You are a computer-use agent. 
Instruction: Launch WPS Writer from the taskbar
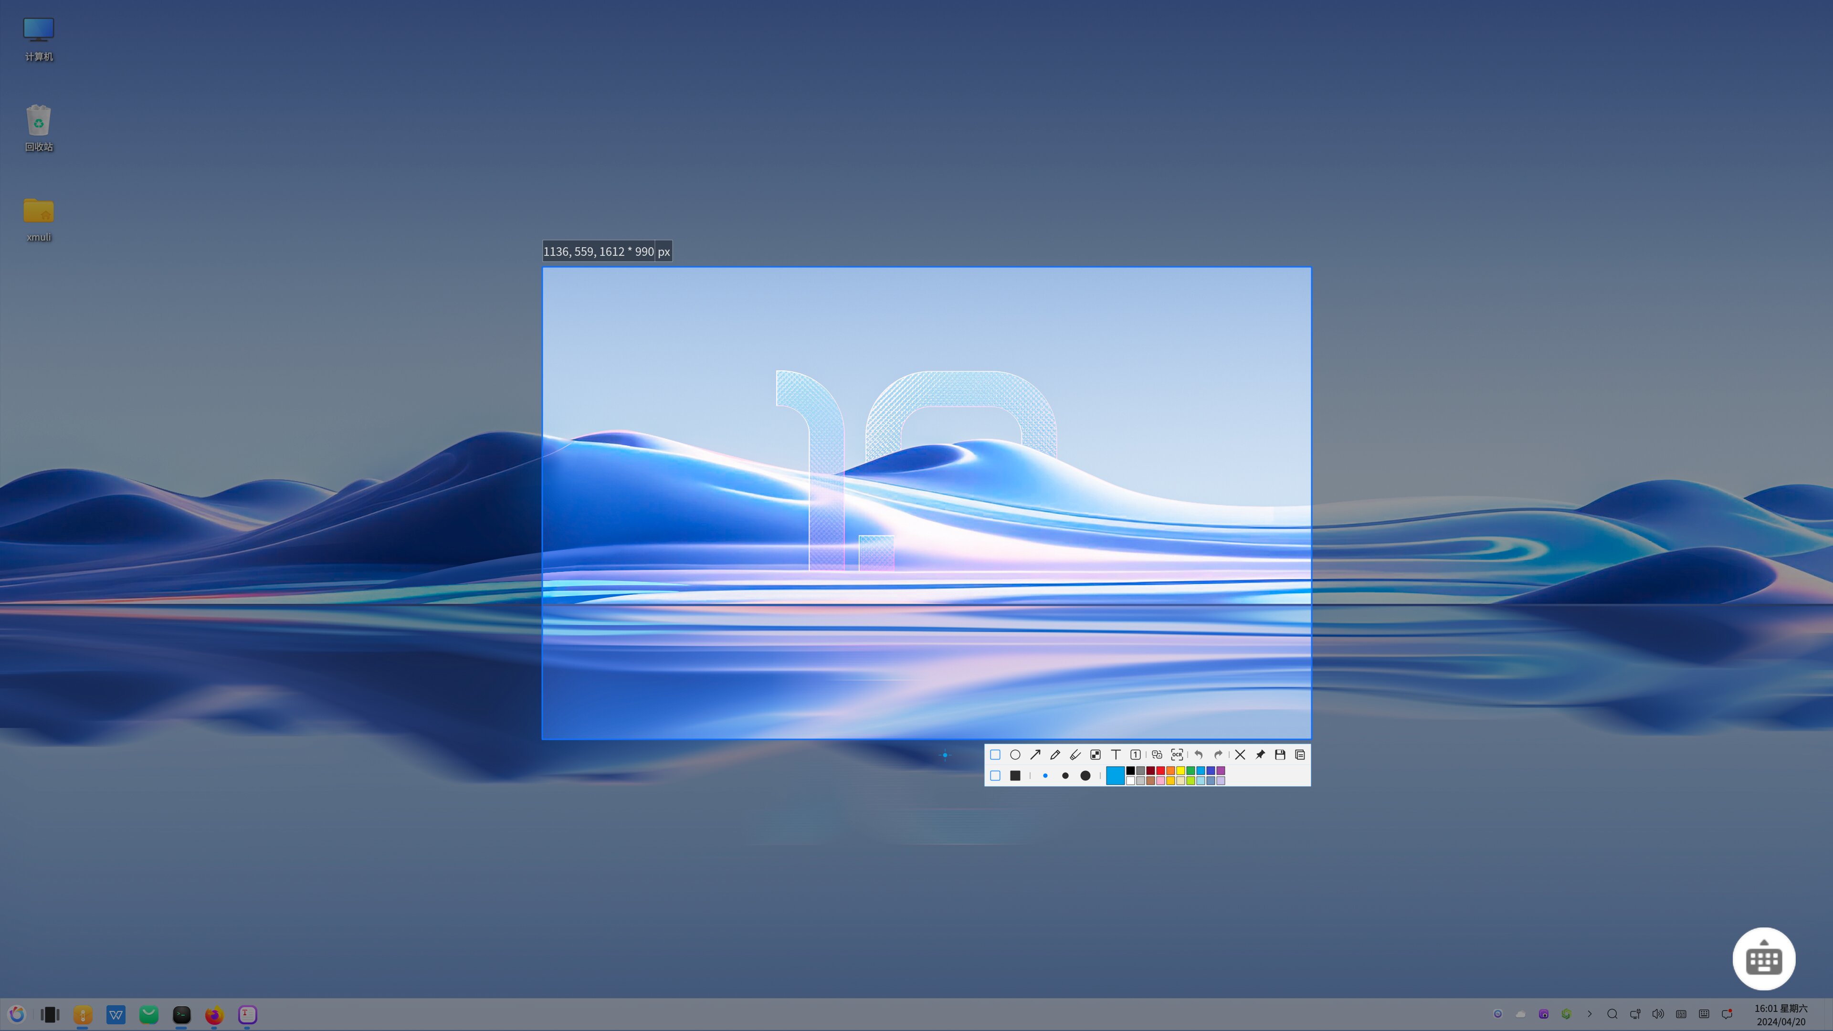click(x=115, y=1015)
